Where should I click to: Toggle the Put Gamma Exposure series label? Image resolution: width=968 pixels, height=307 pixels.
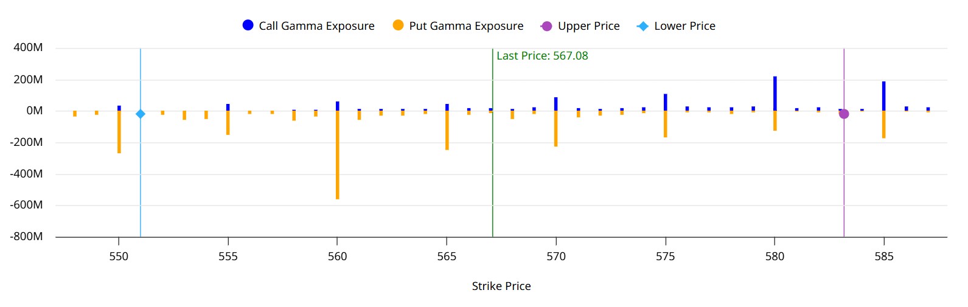coord(466,26)
